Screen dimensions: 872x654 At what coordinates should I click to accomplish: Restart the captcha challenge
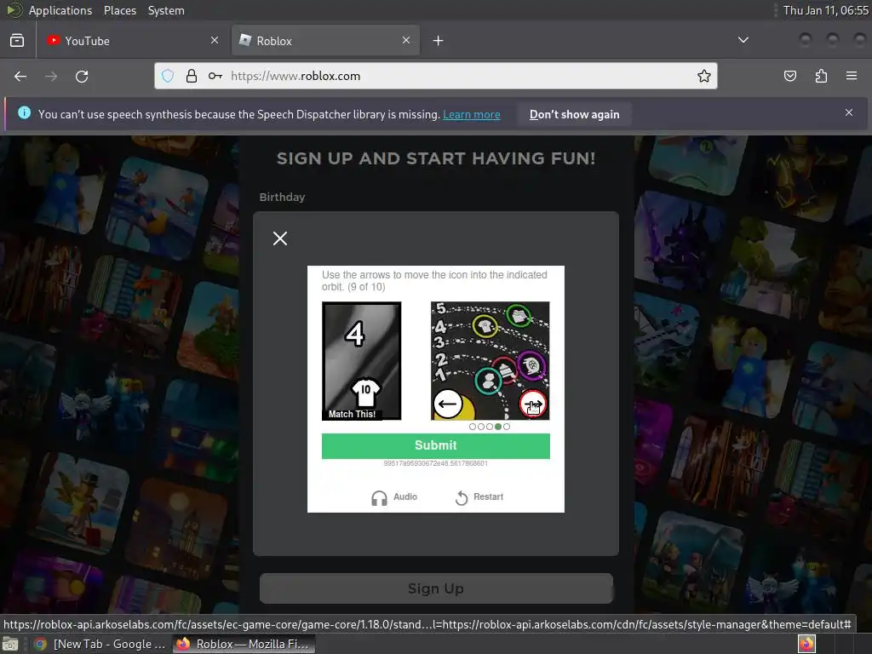(x=479, y=497)
